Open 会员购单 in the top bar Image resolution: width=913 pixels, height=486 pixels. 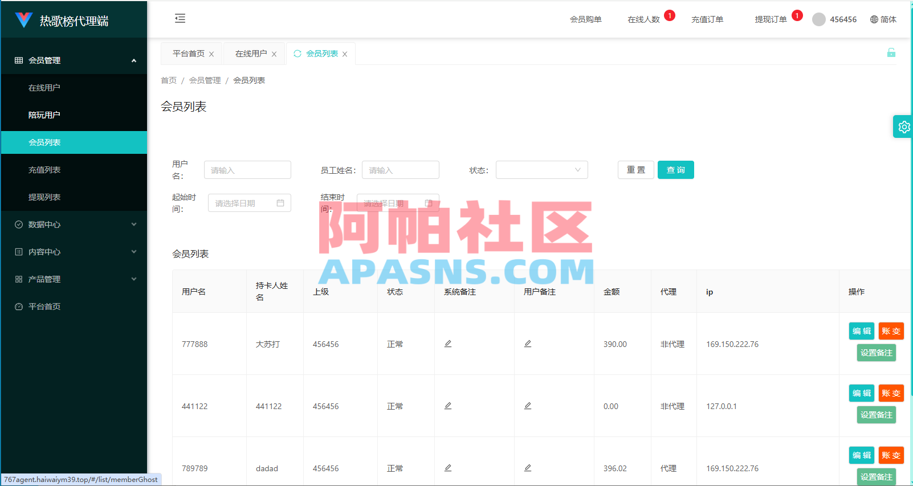coord(586,19)
